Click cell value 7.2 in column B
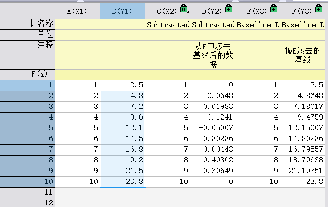 (x=122, y=107)
